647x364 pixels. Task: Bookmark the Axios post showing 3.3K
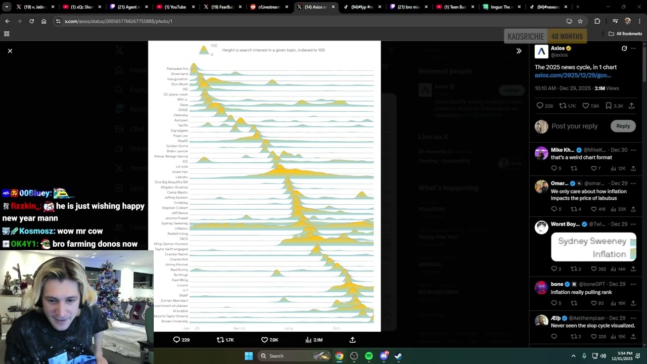[614, 106]
